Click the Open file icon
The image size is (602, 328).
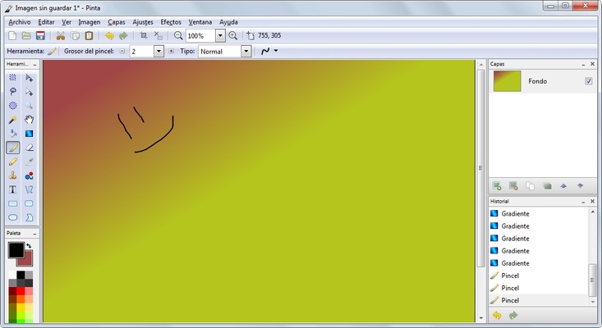pos(26,35)
